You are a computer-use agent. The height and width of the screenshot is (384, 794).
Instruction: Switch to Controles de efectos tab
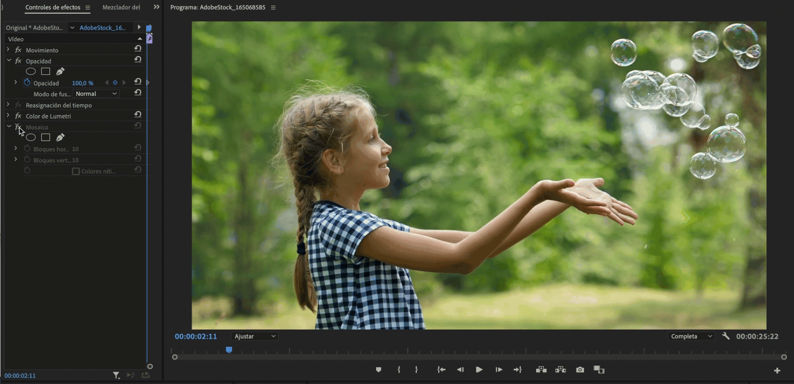[x=52, y=8]
